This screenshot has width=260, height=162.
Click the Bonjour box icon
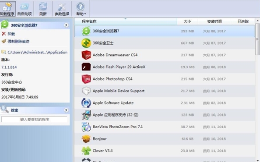click(86, 139)
